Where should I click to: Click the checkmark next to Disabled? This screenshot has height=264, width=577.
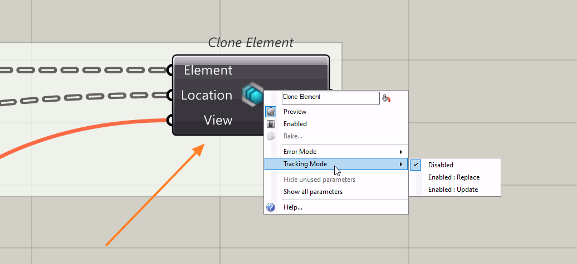(x=415, y=165)
